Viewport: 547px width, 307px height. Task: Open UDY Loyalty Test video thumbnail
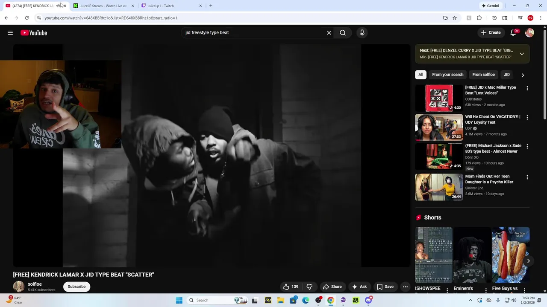[x=439, y=127]
